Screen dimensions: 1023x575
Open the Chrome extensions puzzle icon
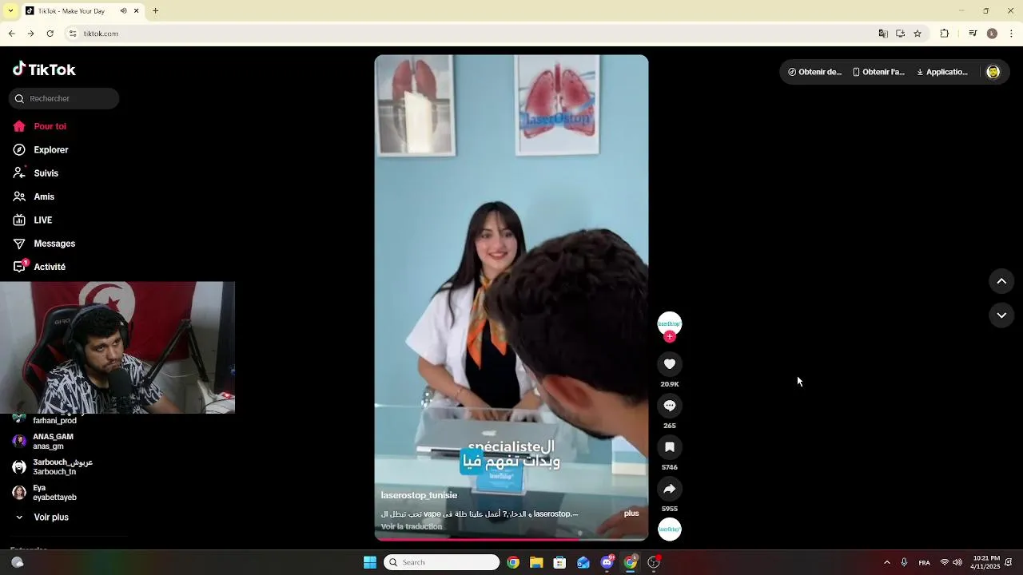click(945, 34)
